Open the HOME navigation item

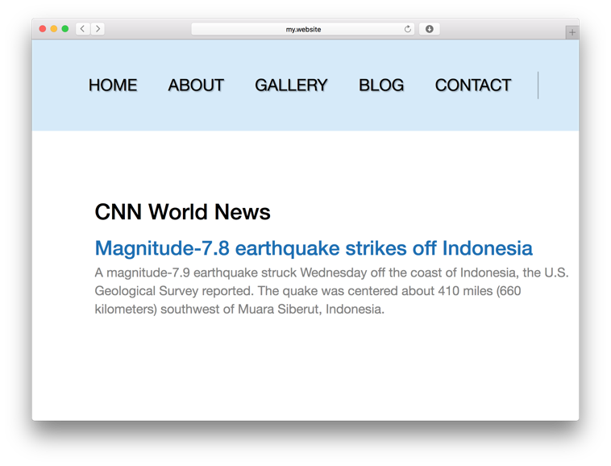click(113, 85)
